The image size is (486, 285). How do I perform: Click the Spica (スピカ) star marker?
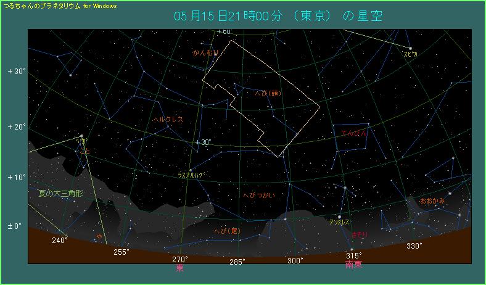(410, 47)
